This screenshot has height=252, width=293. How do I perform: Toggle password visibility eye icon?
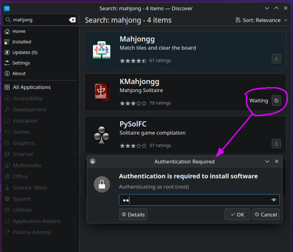pyautogui.click(x=274, y=200)
